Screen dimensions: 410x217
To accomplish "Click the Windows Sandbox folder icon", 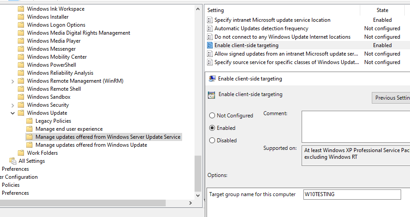I will click(21, 97).
